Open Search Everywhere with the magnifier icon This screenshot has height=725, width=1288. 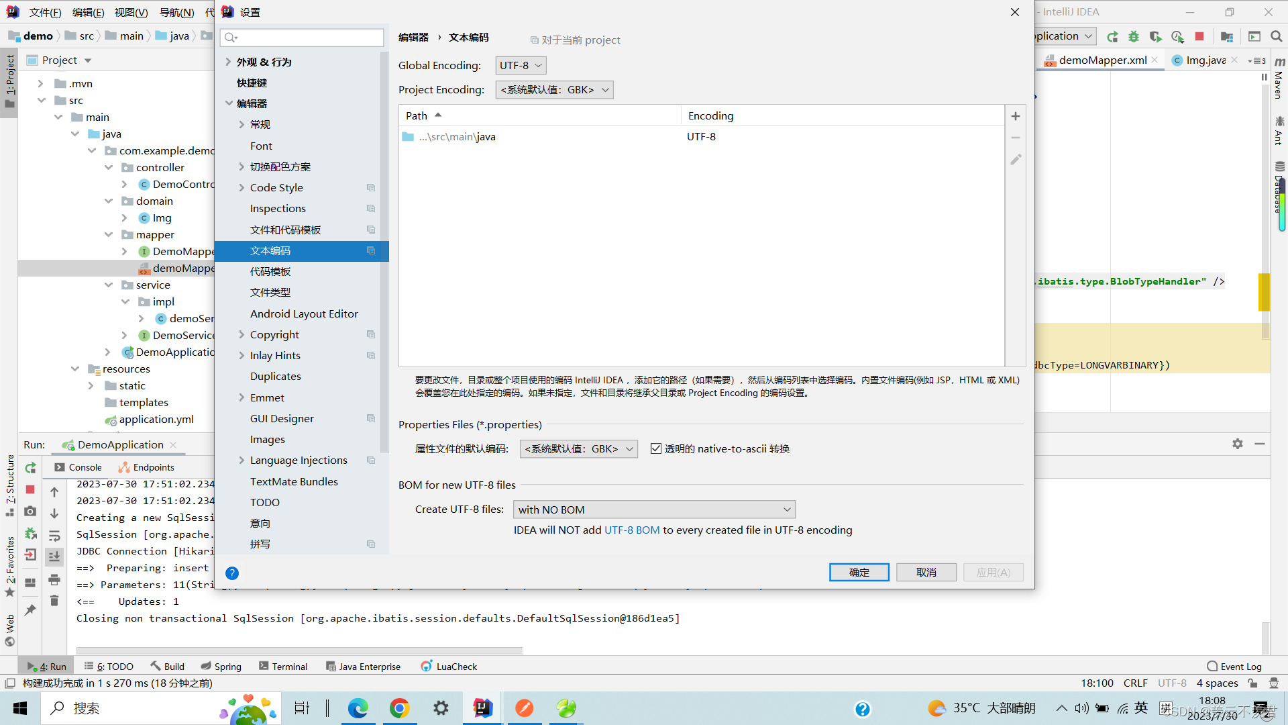pos(1277,36)
